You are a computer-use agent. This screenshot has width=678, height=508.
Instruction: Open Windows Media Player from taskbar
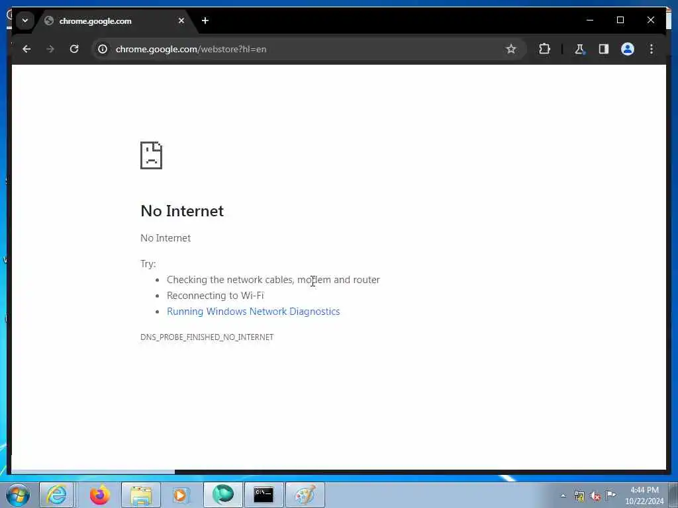pos(181,495)
